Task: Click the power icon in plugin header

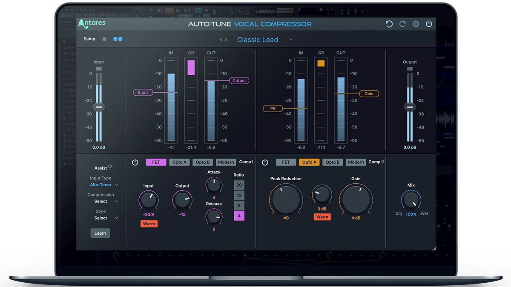Action: [x=429, y=24]
